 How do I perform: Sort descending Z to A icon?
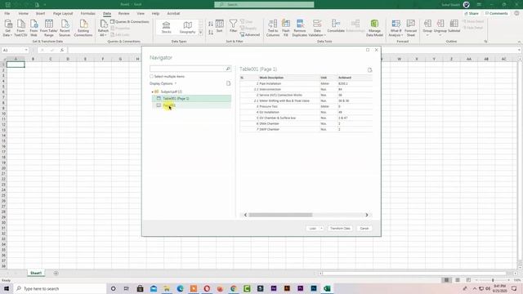pos(211,33)
